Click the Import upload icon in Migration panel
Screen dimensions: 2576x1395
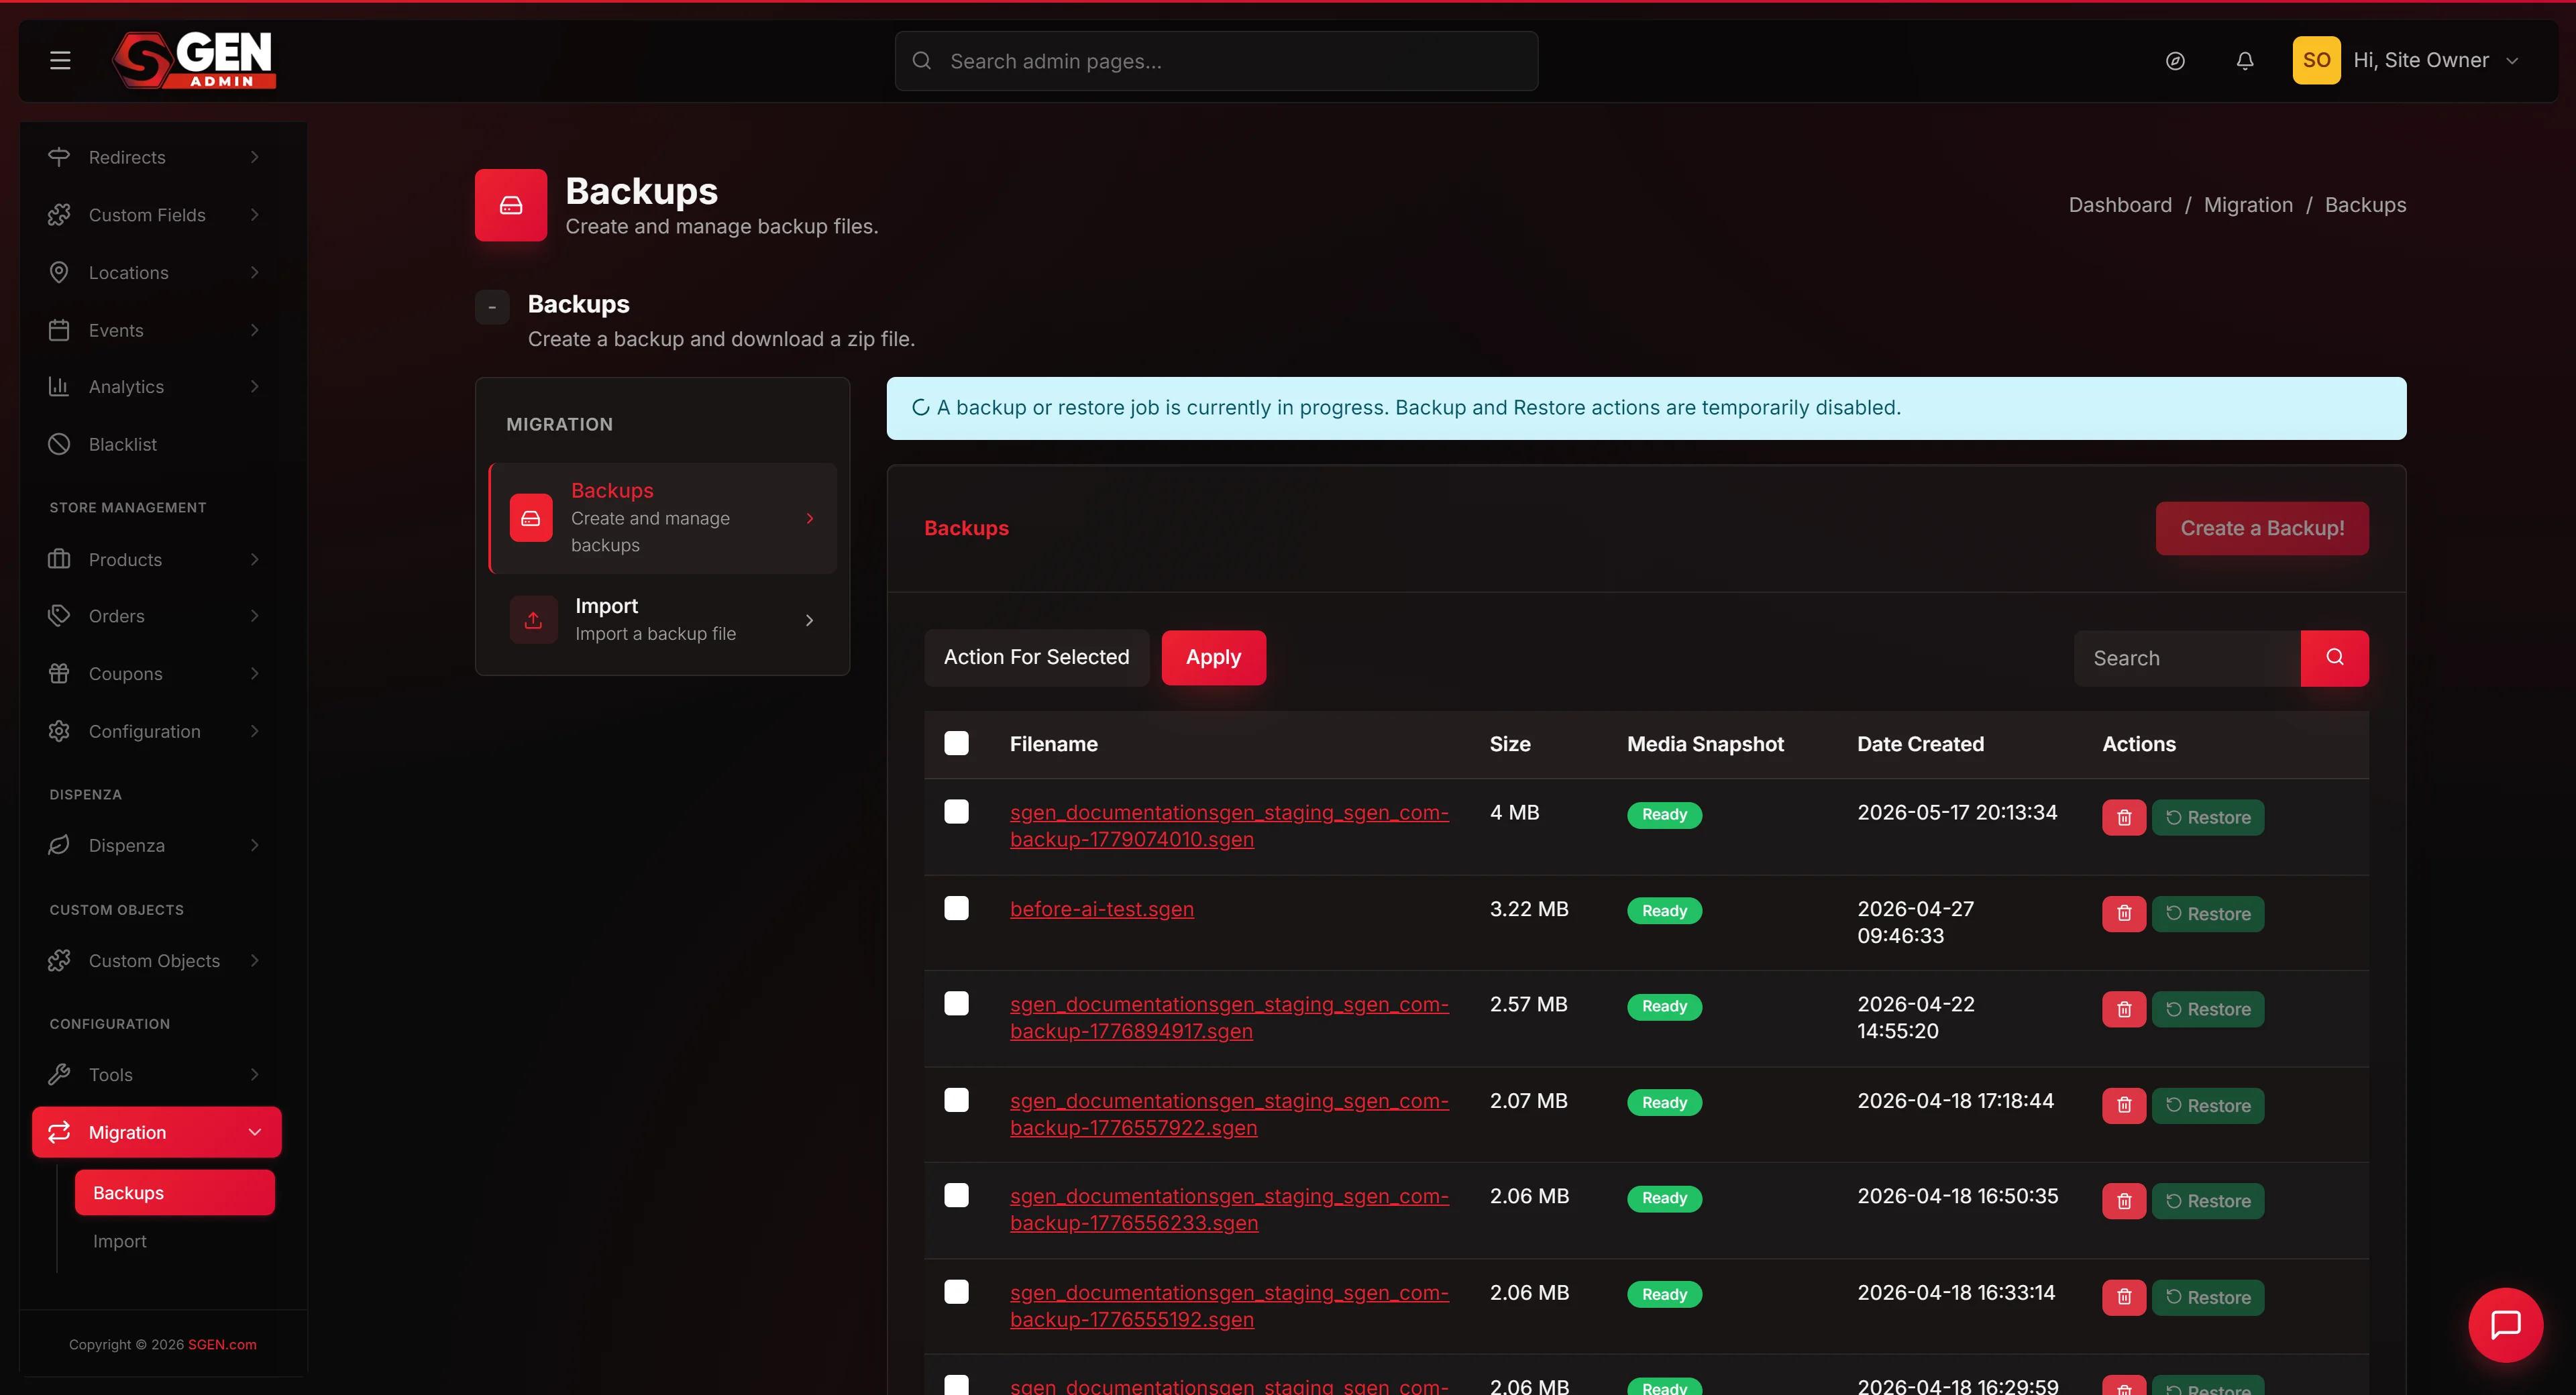(533, 620)
